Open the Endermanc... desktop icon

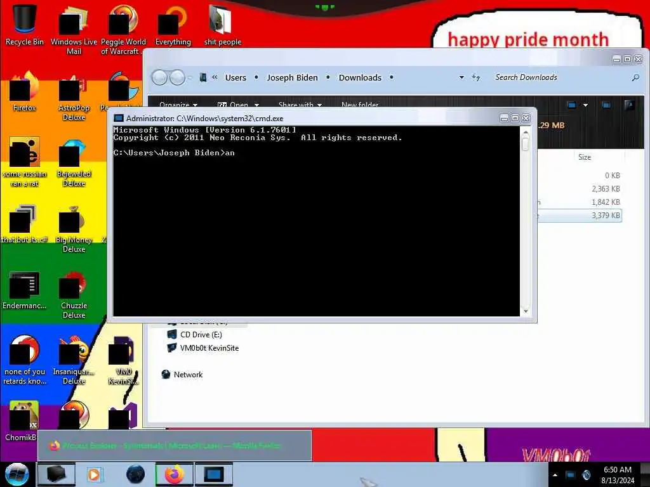(25, 290)
